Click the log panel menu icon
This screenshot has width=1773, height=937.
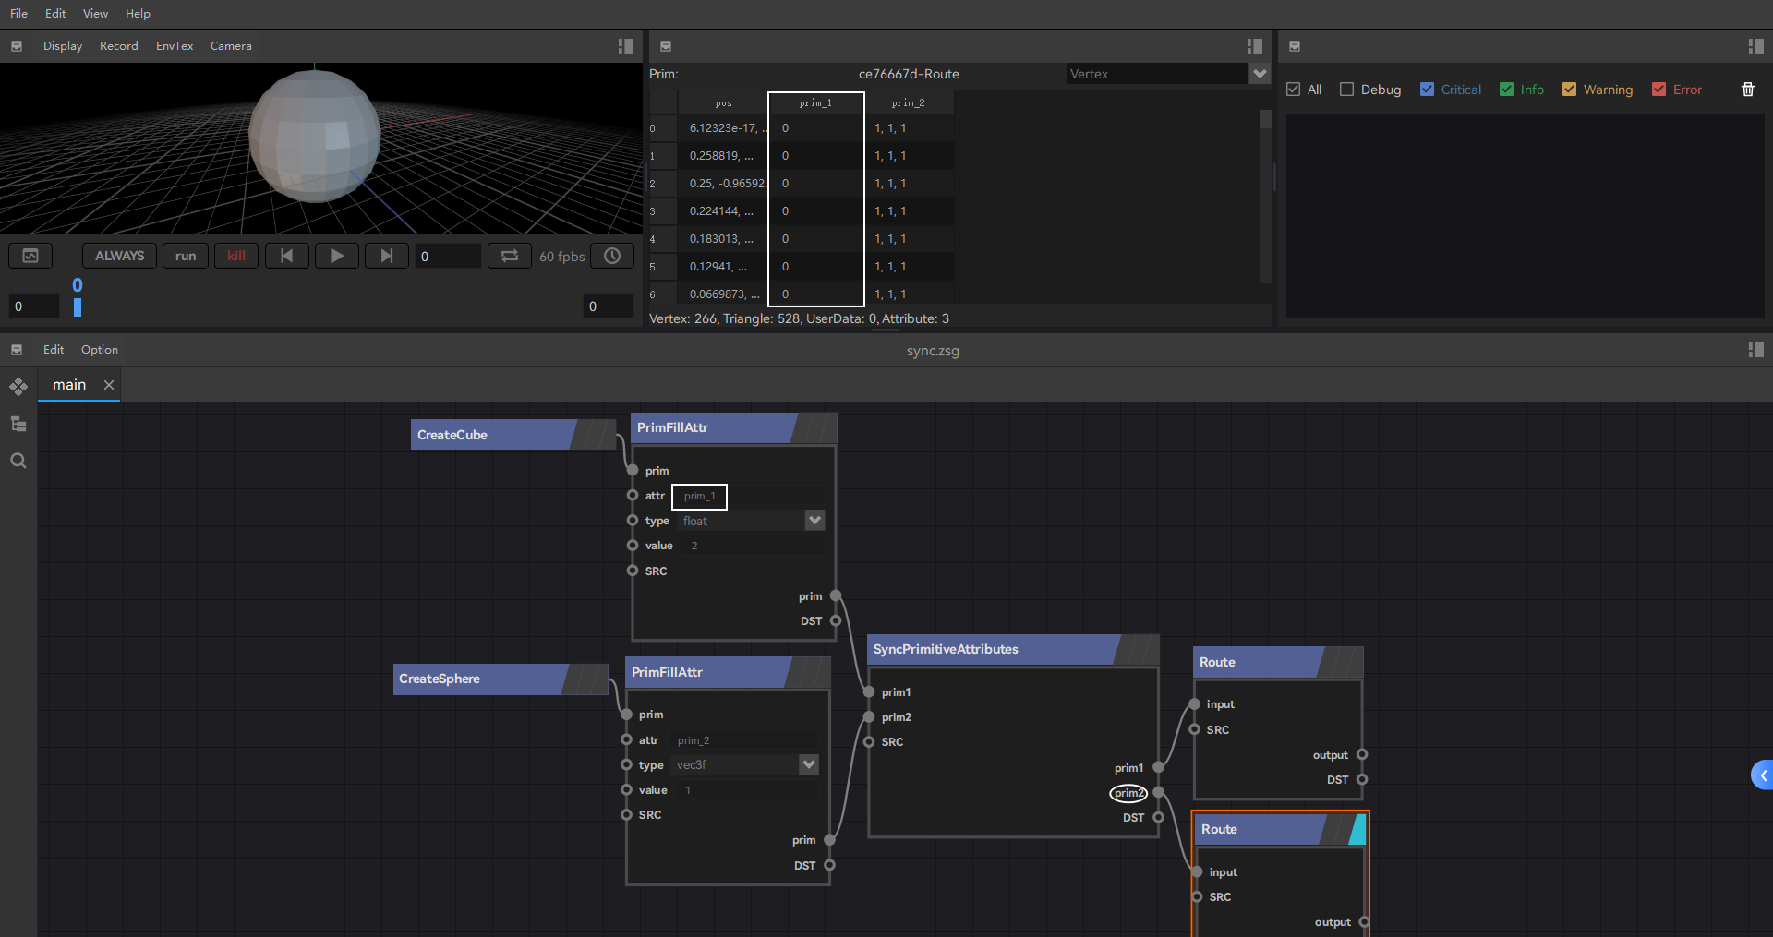(x=1295, y=46)
